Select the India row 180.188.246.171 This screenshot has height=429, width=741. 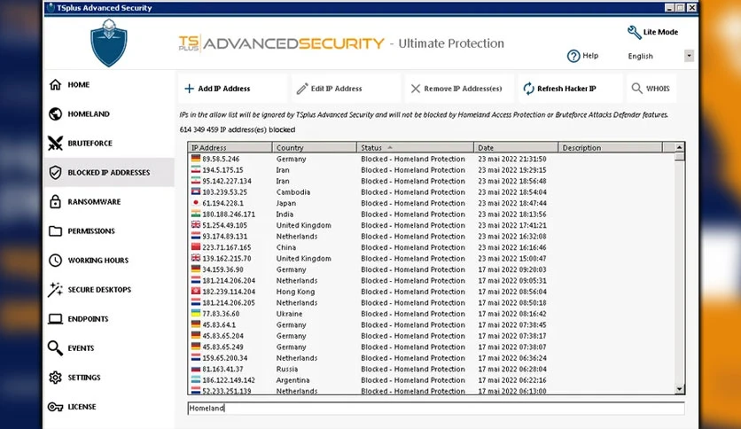pos(432,214)
